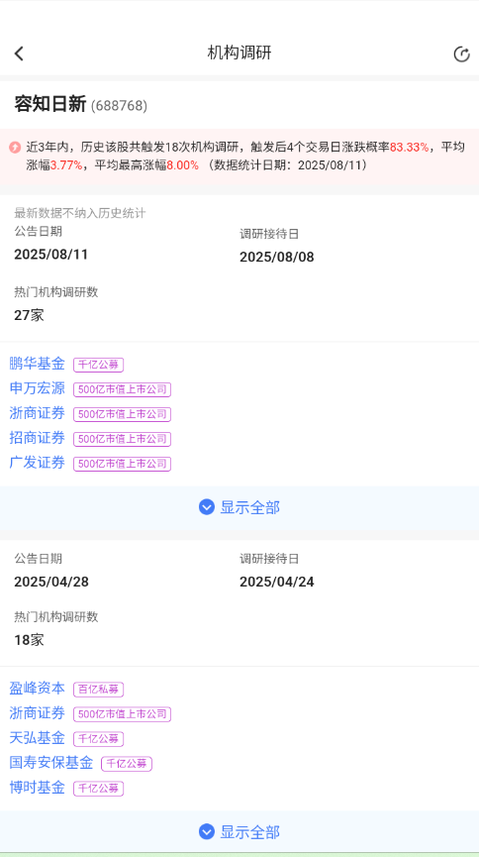The height and width of the screenshot is (857, 479).
Task: Click 千亿公募 tag beside 鹏华基金
Action: [x=99, y=365]
